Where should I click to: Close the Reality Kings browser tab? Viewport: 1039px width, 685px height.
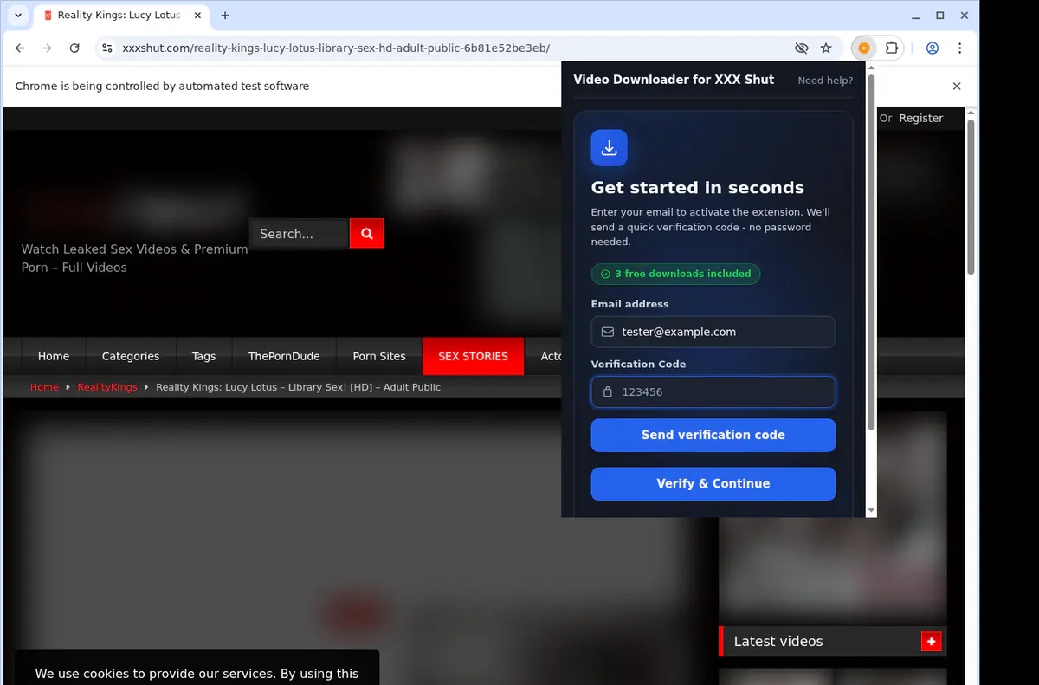point(198,16)
